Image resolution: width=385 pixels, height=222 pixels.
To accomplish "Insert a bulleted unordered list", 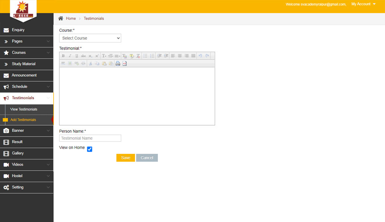I will pos(145,56).
